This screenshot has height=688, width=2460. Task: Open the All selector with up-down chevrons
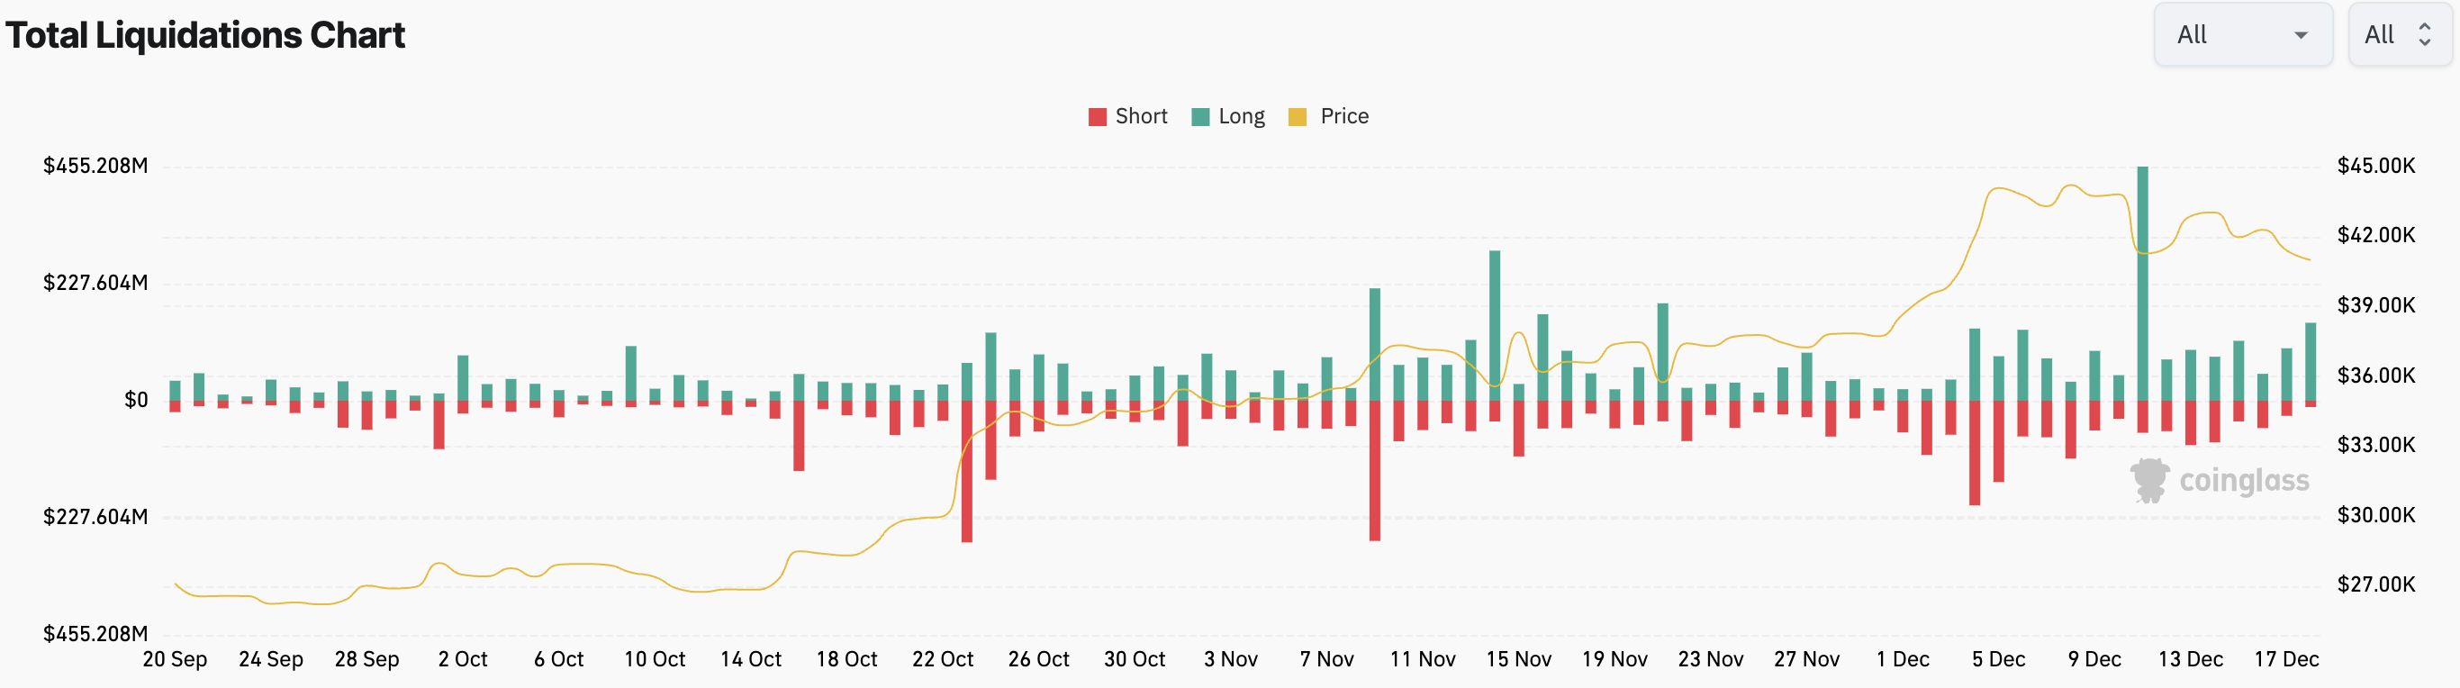pyautogui.click(x=2399, y=35)
